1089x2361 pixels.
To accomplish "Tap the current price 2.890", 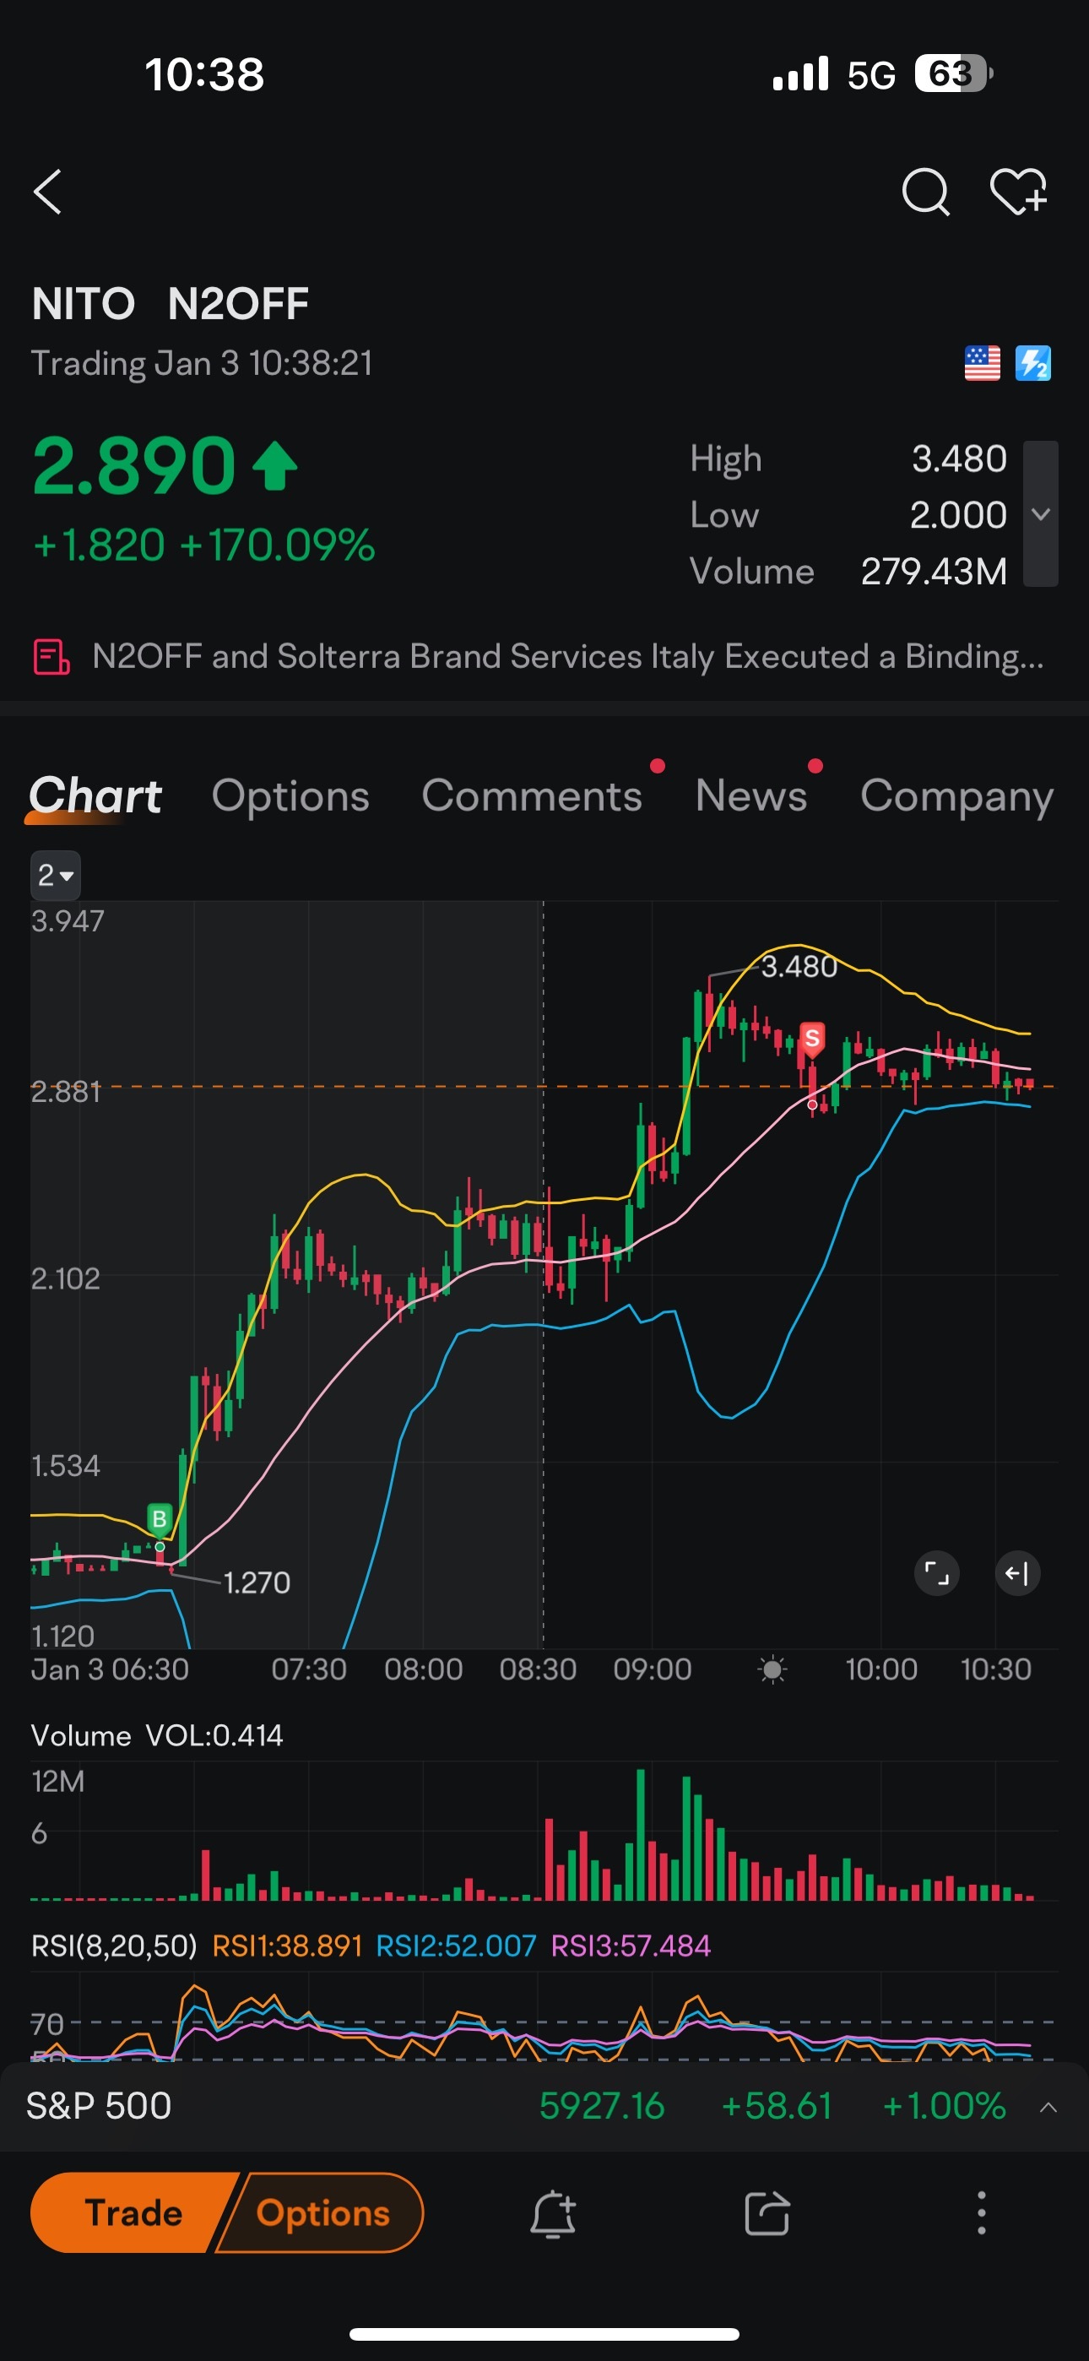I will coord(134,465).
